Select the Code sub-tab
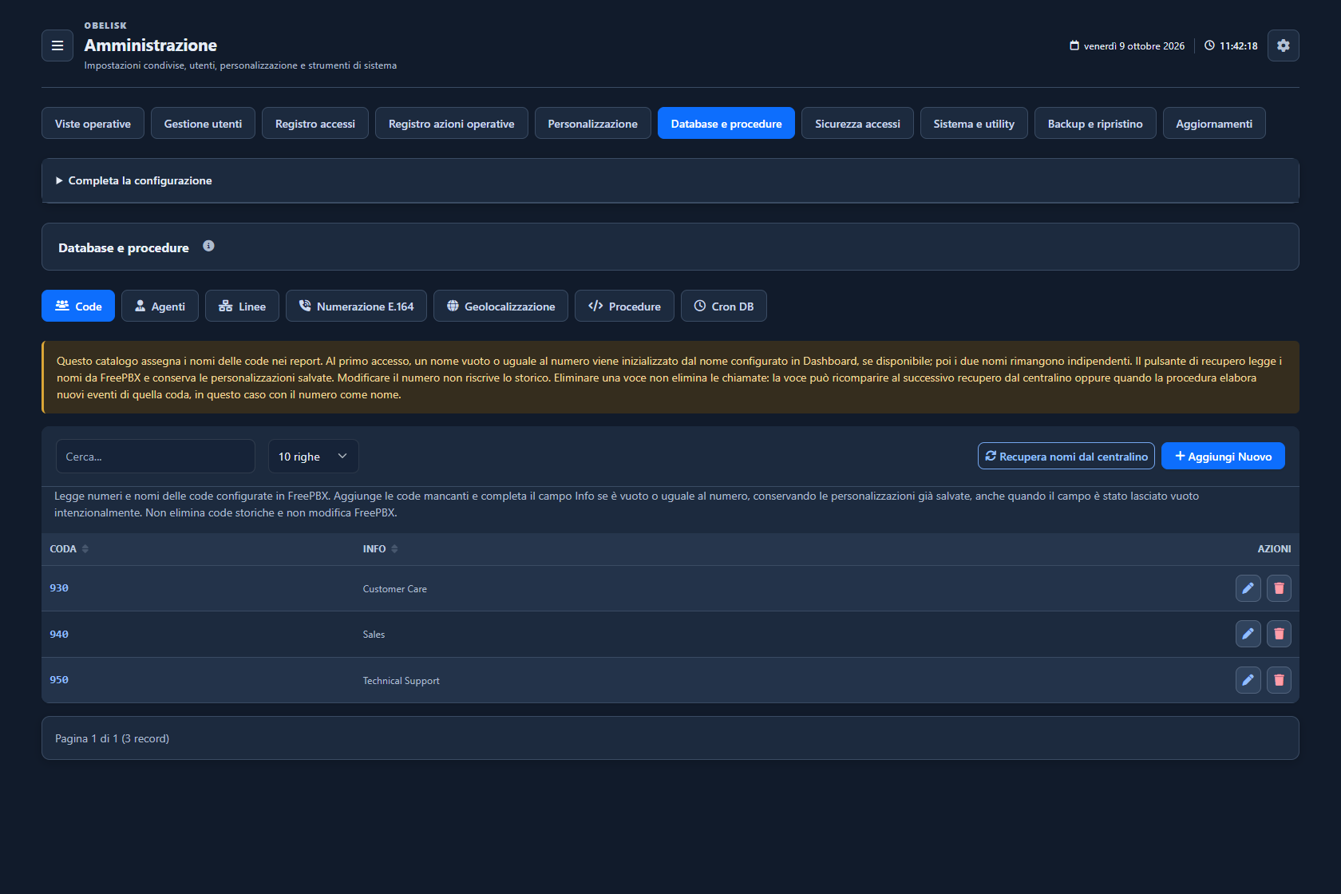 tap(78, 306)
